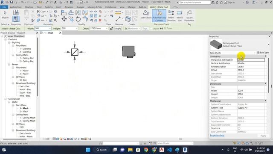Screen dimensions: 273x154
Task: Click Apply in the options bar
Action: (118, 29)
